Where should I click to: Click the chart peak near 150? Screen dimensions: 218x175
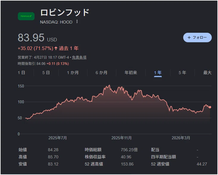point(109,85)
